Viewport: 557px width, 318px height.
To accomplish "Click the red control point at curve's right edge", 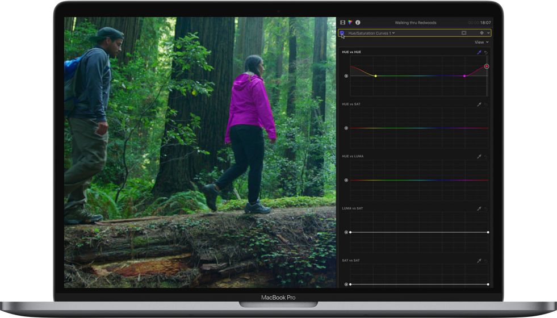I will [487, 66].
